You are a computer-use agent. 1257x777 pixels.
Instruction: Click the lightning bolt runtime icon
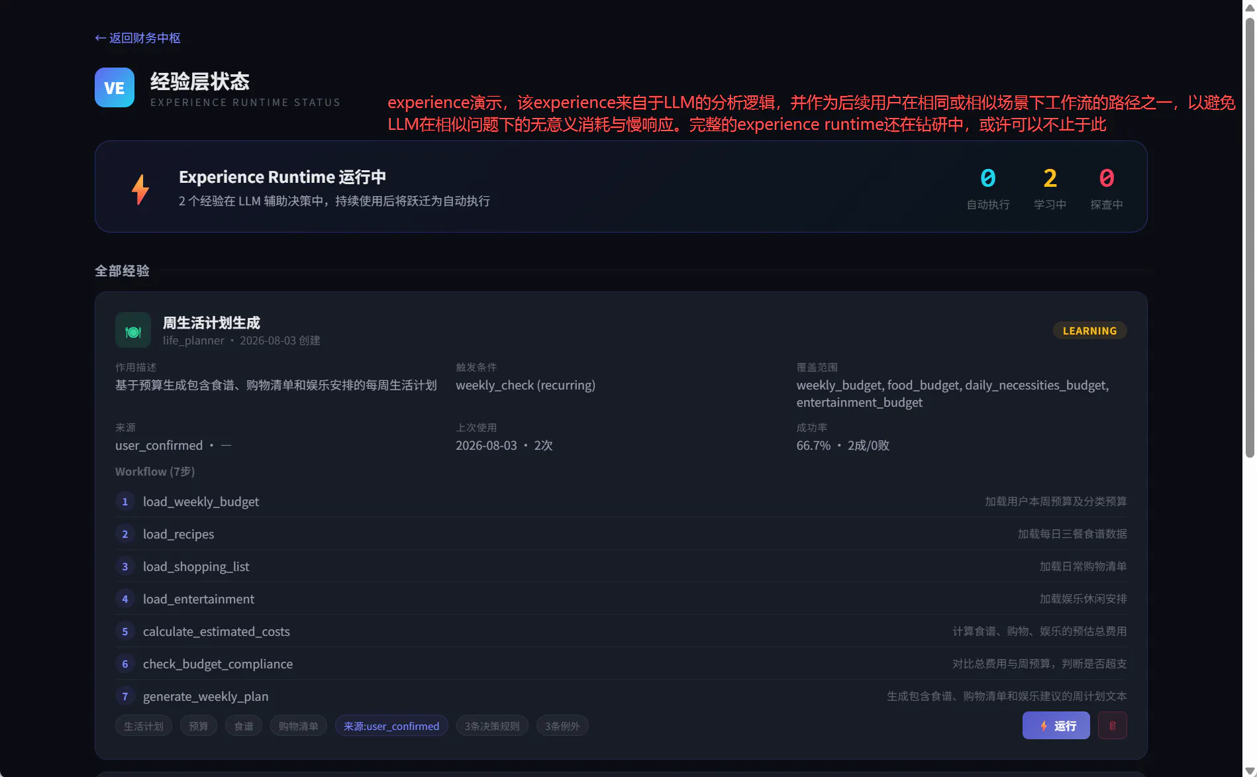[140, 189]
